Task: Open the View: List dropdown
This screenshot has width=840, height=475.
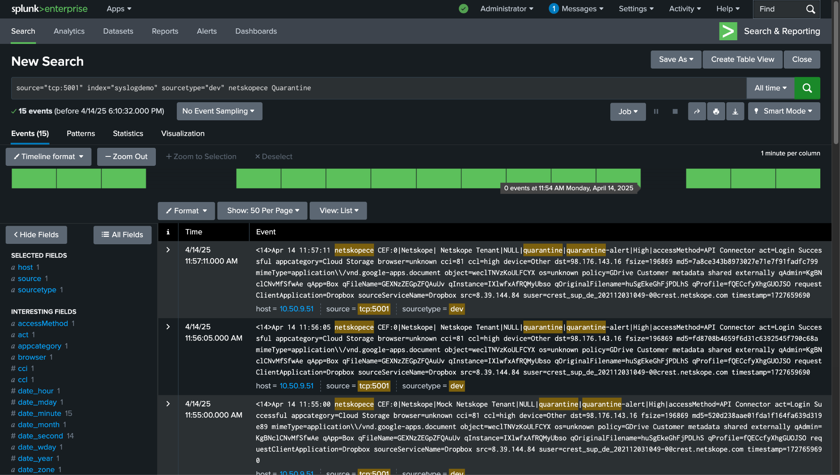Action: click(338, 211)
